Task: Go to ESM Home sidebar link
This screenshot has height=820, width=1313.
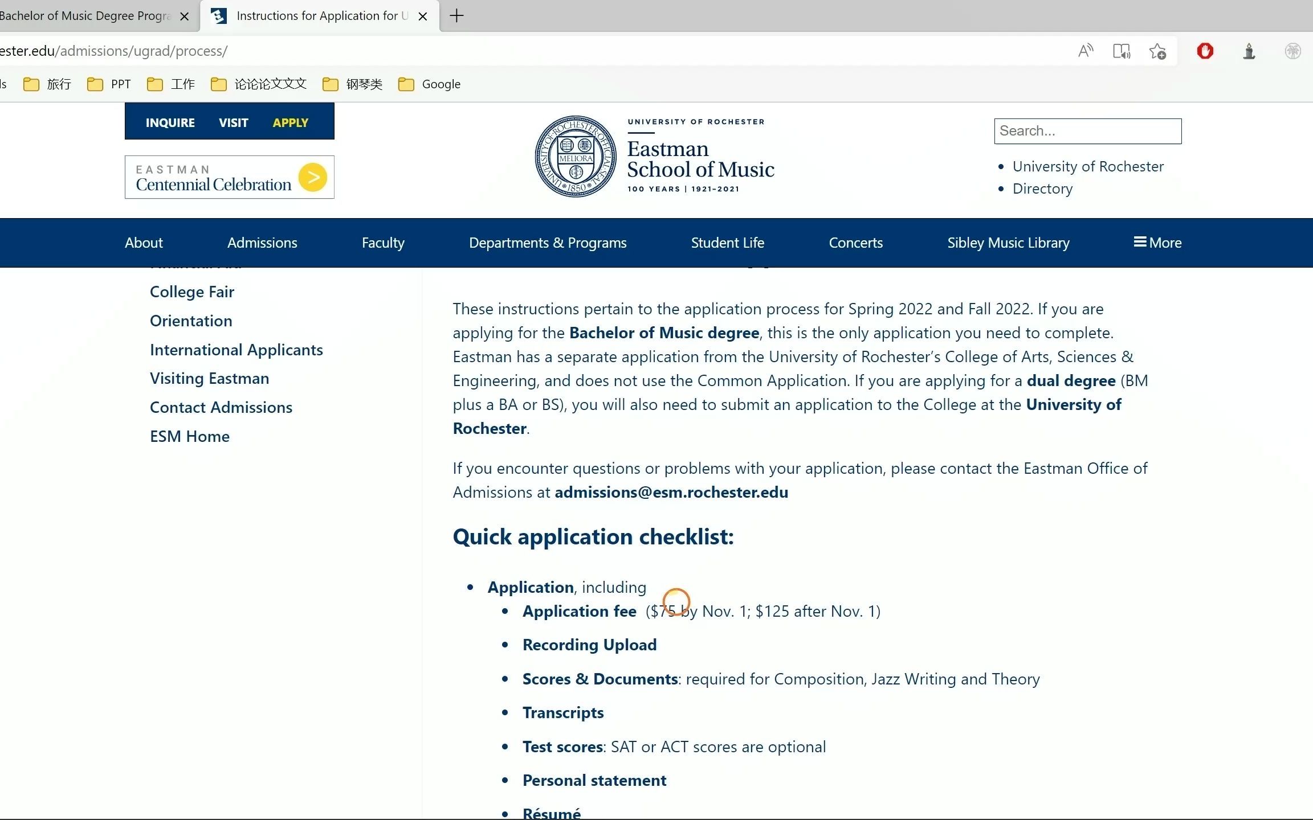Action: [190, 436]
